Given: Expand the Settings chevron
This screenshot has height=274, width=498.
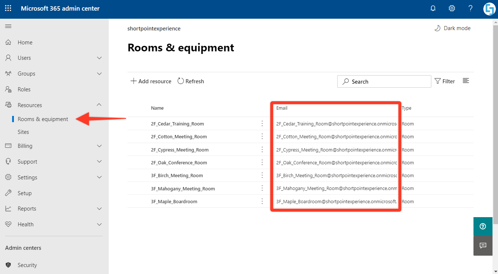Looking at the screenshot, I should (99, 177).
